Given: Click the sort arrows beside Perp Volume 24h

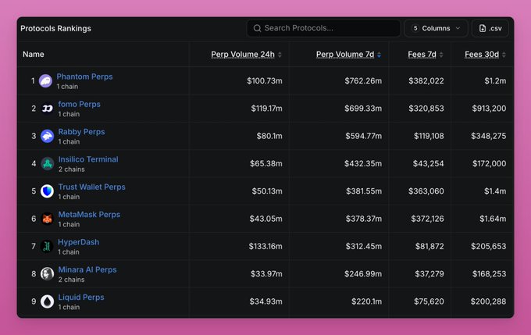Looking at the screenshot, I should pos(280,55).
